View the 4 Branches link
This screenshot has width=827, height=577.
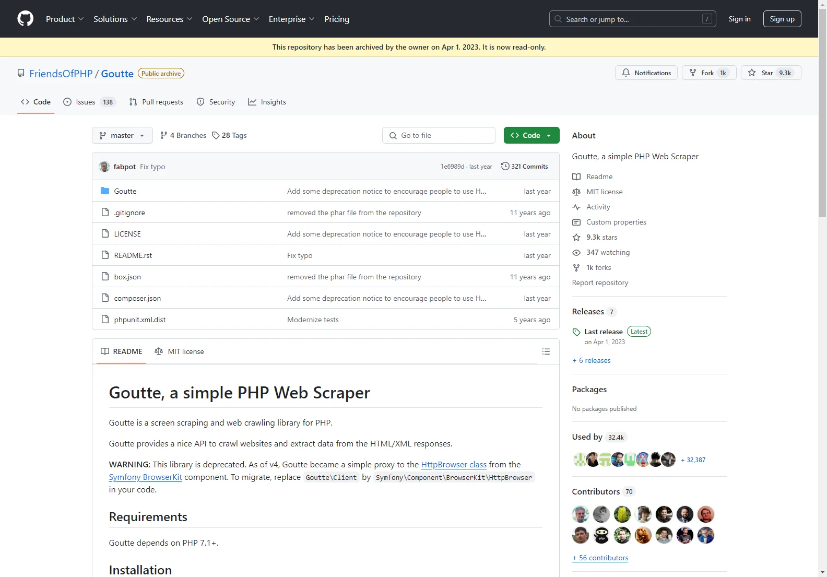[x=183, y=135]
